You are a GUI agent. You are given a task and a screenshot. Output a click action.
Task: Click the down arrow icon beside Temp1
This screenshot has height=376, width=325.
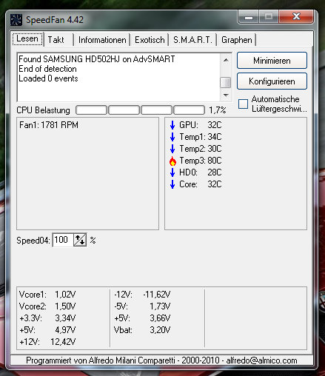point(172,137)
